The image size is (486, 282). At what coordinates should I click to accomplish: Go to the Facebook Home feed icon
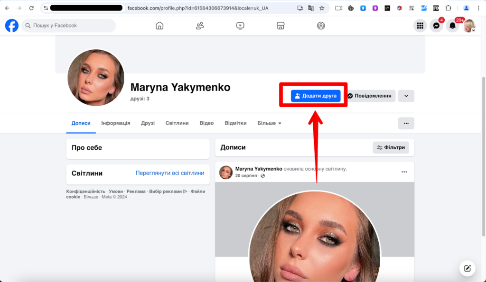click(159, 26)
